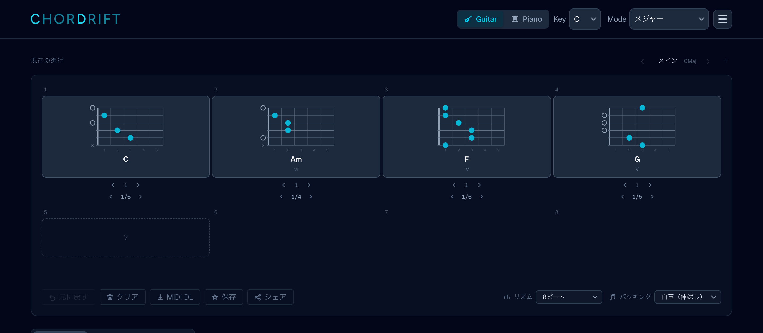763x333 pixels.
Task: Click the 保存 save button
Action: [224, 297]
